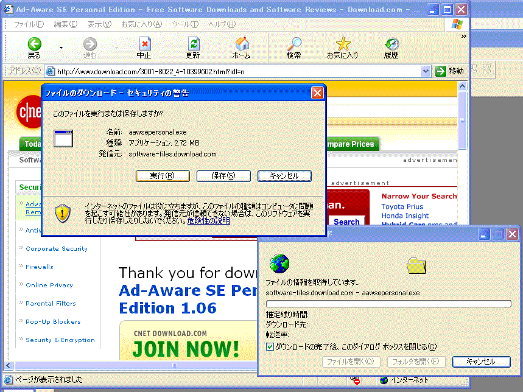Click the red Search button in the ad
Image resolution: width=523 pixels, height=392 pixels.
coord(346,222)
